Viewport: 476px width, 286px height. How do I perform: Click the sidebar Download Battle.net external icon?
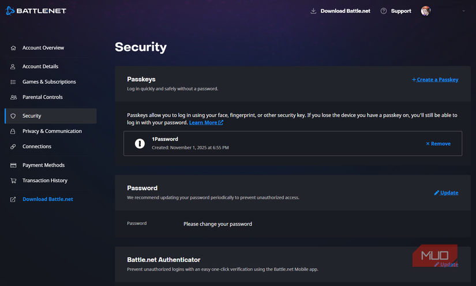(13, 200)
